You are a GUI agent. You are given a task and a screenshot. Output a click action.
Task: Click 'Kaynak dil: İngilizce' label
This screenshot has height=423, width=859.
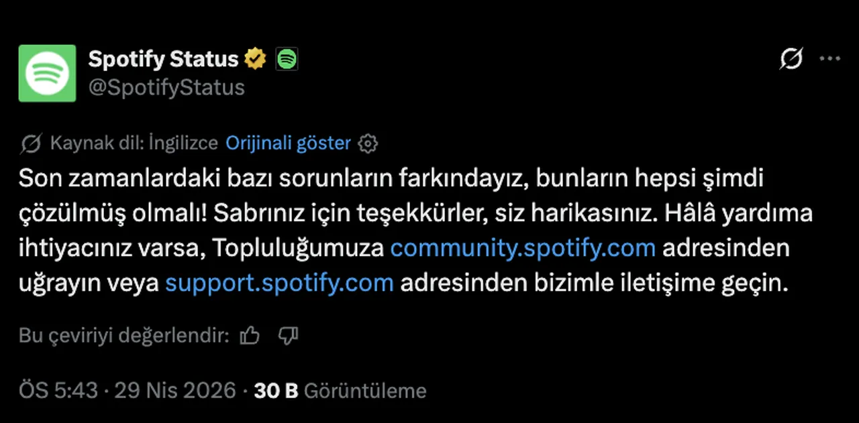coord(134,143)
